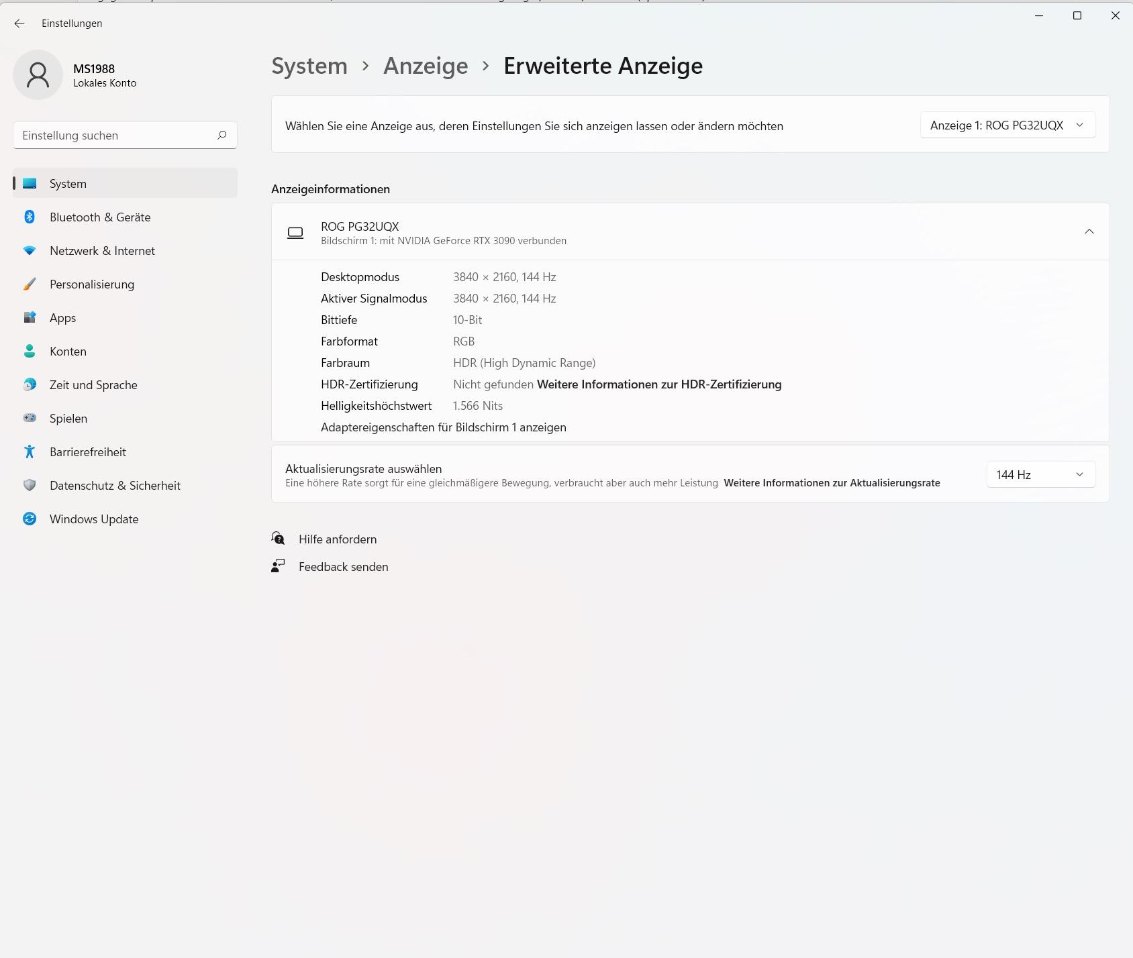Click the MS1988 user avatar icon
The width and height of the screenshot is (1133, 958).
(x=38, y=74)
